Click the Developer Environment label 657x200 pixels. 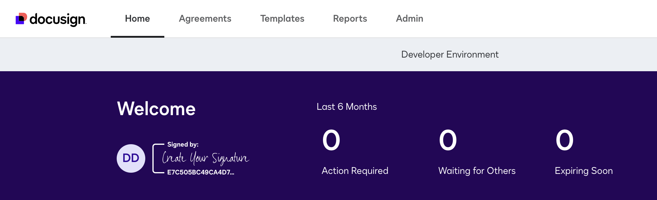click(450, 54)
